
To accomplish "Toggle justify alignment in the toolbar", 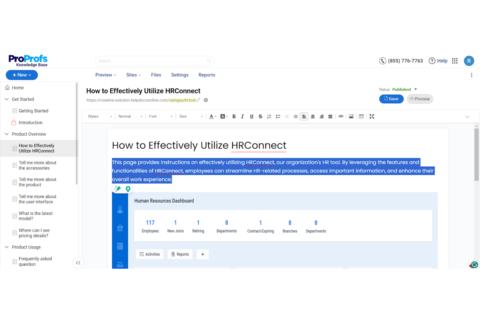I will pyautogui.click(x=330, y=116).
